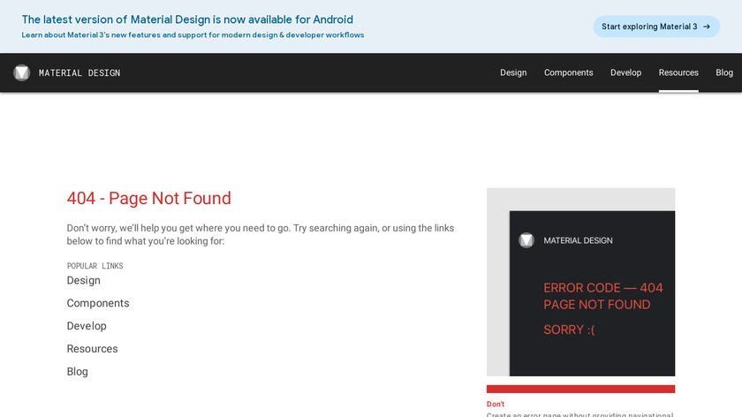Follow the Design popular link
Viewport: 742px width, 417px height.
tap(83, 280)
